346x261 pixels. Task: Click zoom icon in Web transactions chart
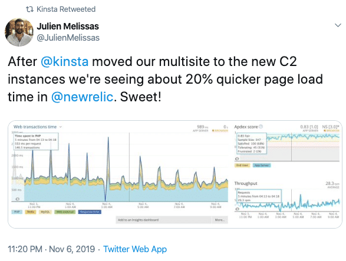pyautogui.click(x=17, y=199)
